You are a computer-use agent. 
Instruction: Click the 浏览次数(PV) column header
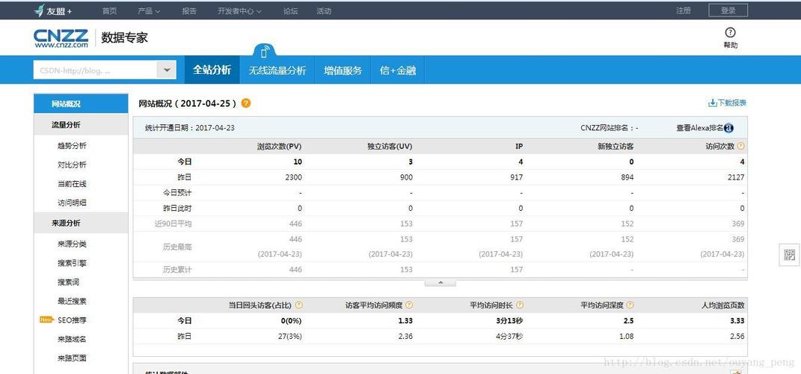(280, 146)
